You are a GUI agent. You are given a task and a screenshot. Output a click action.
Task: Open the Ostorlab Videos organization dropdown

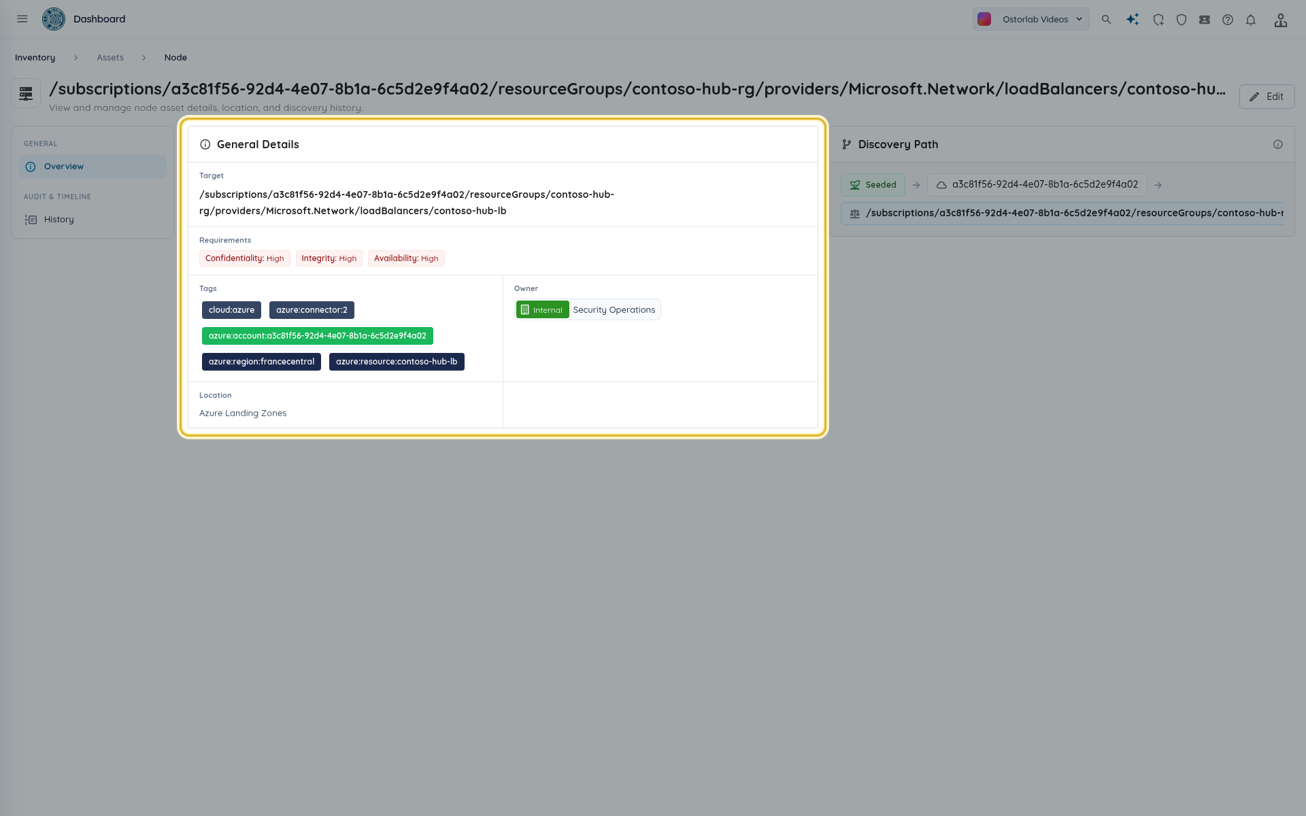pos(1031,19)
